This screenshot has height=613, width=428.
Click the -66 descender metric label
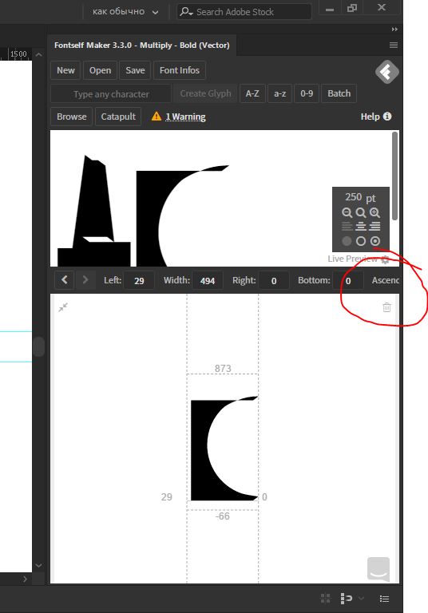[x=222, y=516]
